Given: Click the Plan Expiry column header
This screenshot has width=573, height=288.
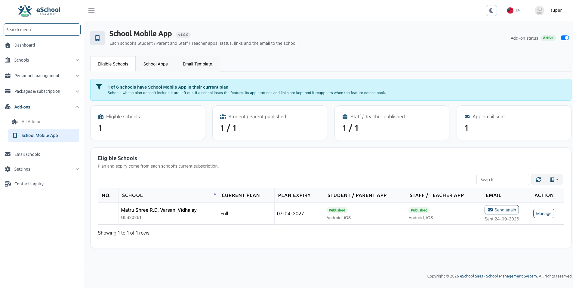Looking at the screenshot, I should coord(299,195).
